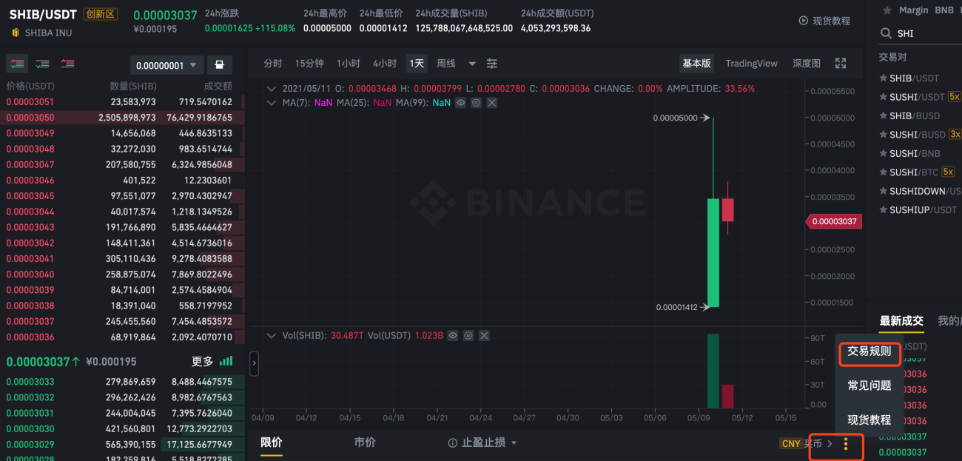Open the 现货教程 link at top
The image size is (962, 461).
tap(824, 21)
